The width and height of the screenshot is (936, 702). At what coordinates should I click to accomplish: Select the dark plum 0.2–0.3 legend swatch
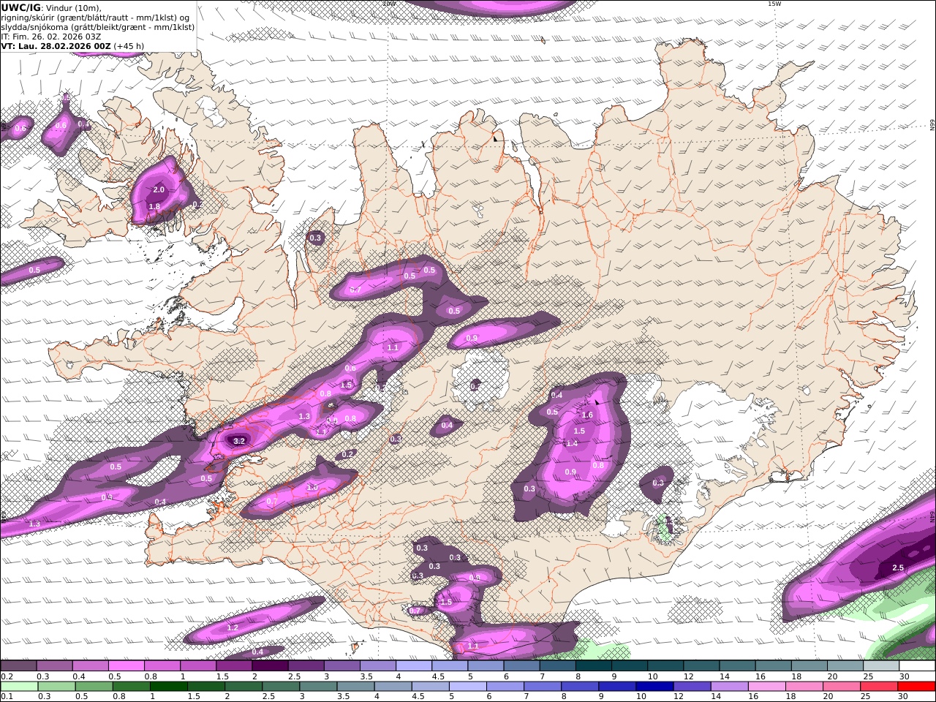18,666
